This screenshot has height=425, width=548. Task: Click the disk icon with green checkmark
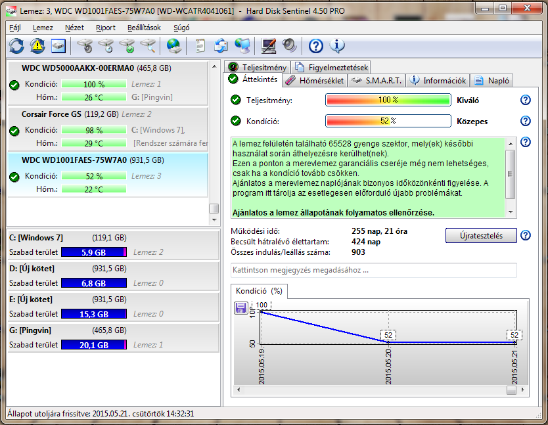(127, 46)
